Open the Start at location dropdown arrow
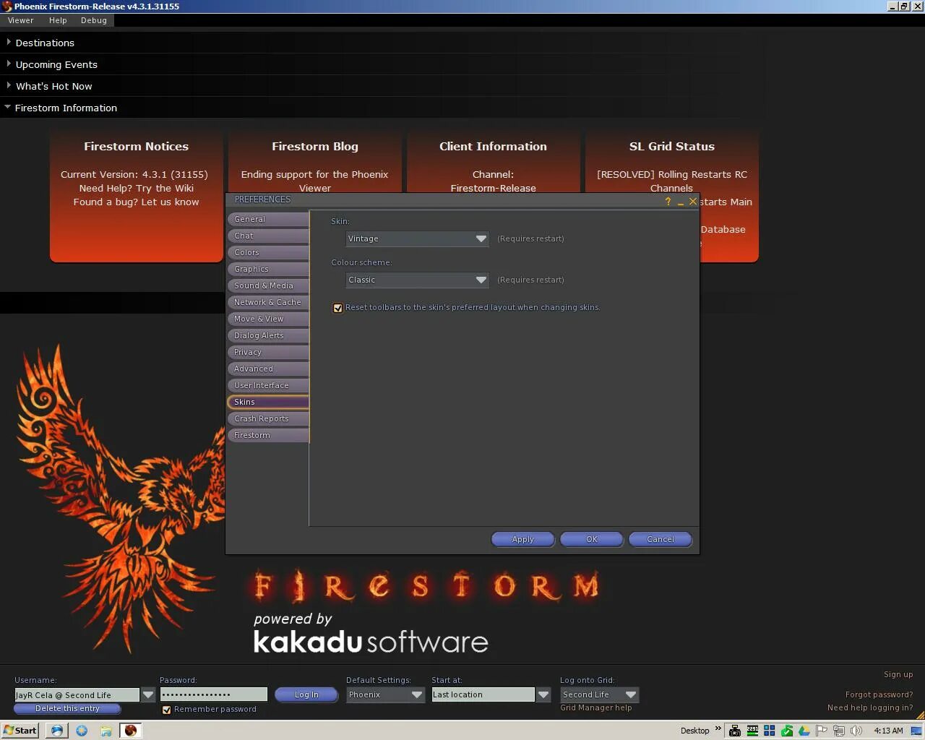The height and width of the screenshot is (740, 925). click(x=543, y=694)
